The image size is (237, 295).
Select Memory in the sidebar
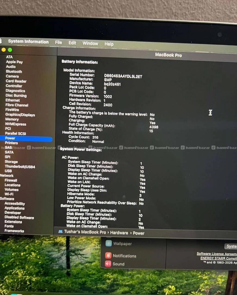(x=12, y=119)
